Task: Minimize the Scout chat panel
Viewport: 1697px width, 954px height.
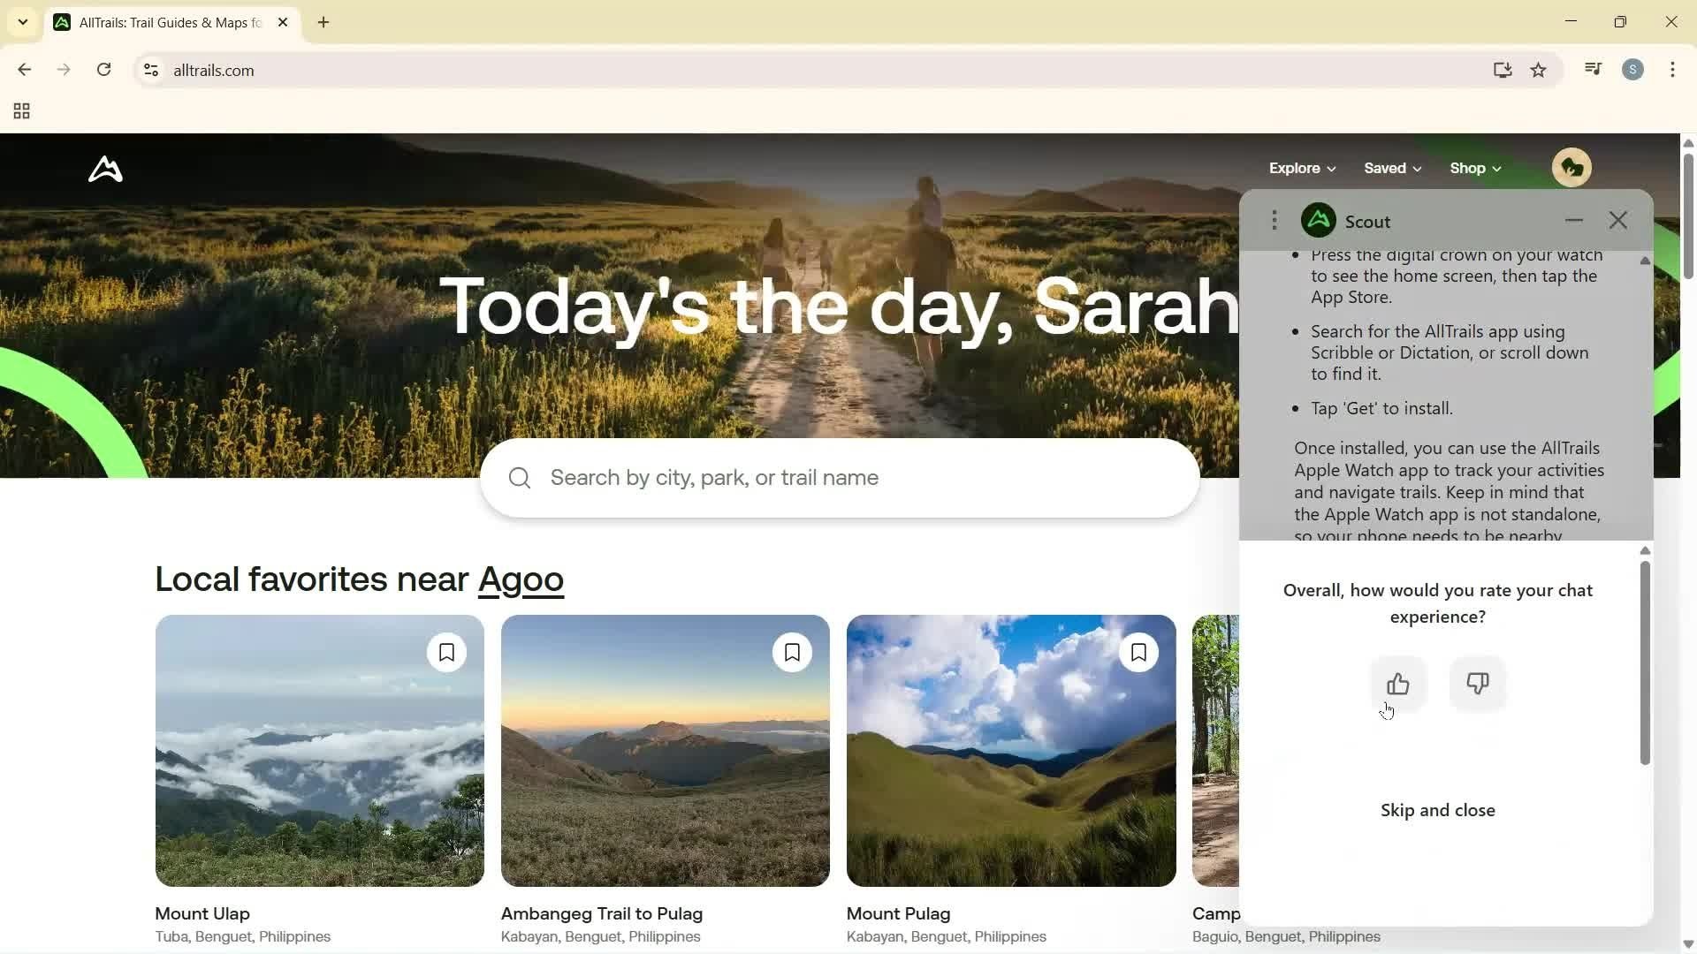Action: tap(1573, 221)
